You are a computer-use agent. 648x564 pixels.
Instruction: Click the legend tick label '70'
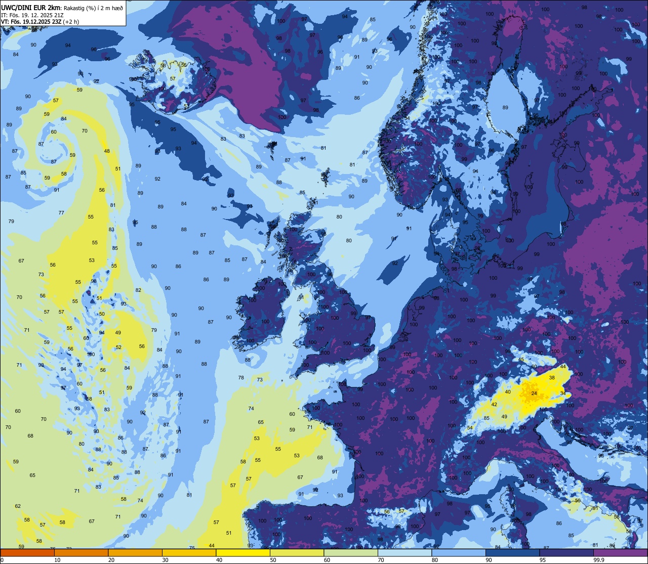[x=381, y=560]
